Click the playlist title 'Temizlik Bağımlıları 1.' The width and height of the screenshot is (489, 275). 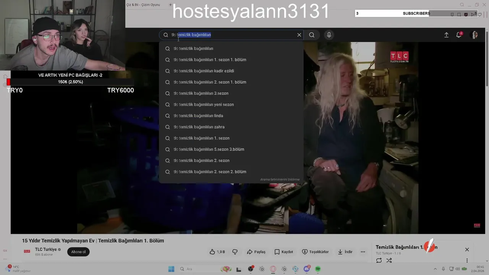pos(406,247)
